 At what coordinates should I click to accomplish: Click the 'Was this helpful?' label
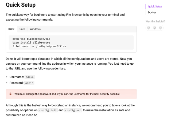pos(156,21)
